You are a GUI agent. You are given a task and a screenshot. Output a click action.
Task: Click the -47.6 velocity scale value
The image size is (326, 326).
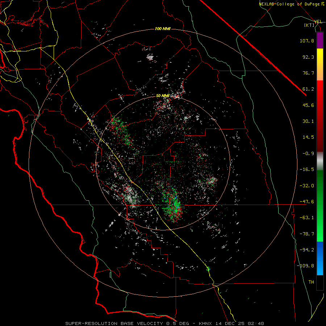click(x=307, y=202)
